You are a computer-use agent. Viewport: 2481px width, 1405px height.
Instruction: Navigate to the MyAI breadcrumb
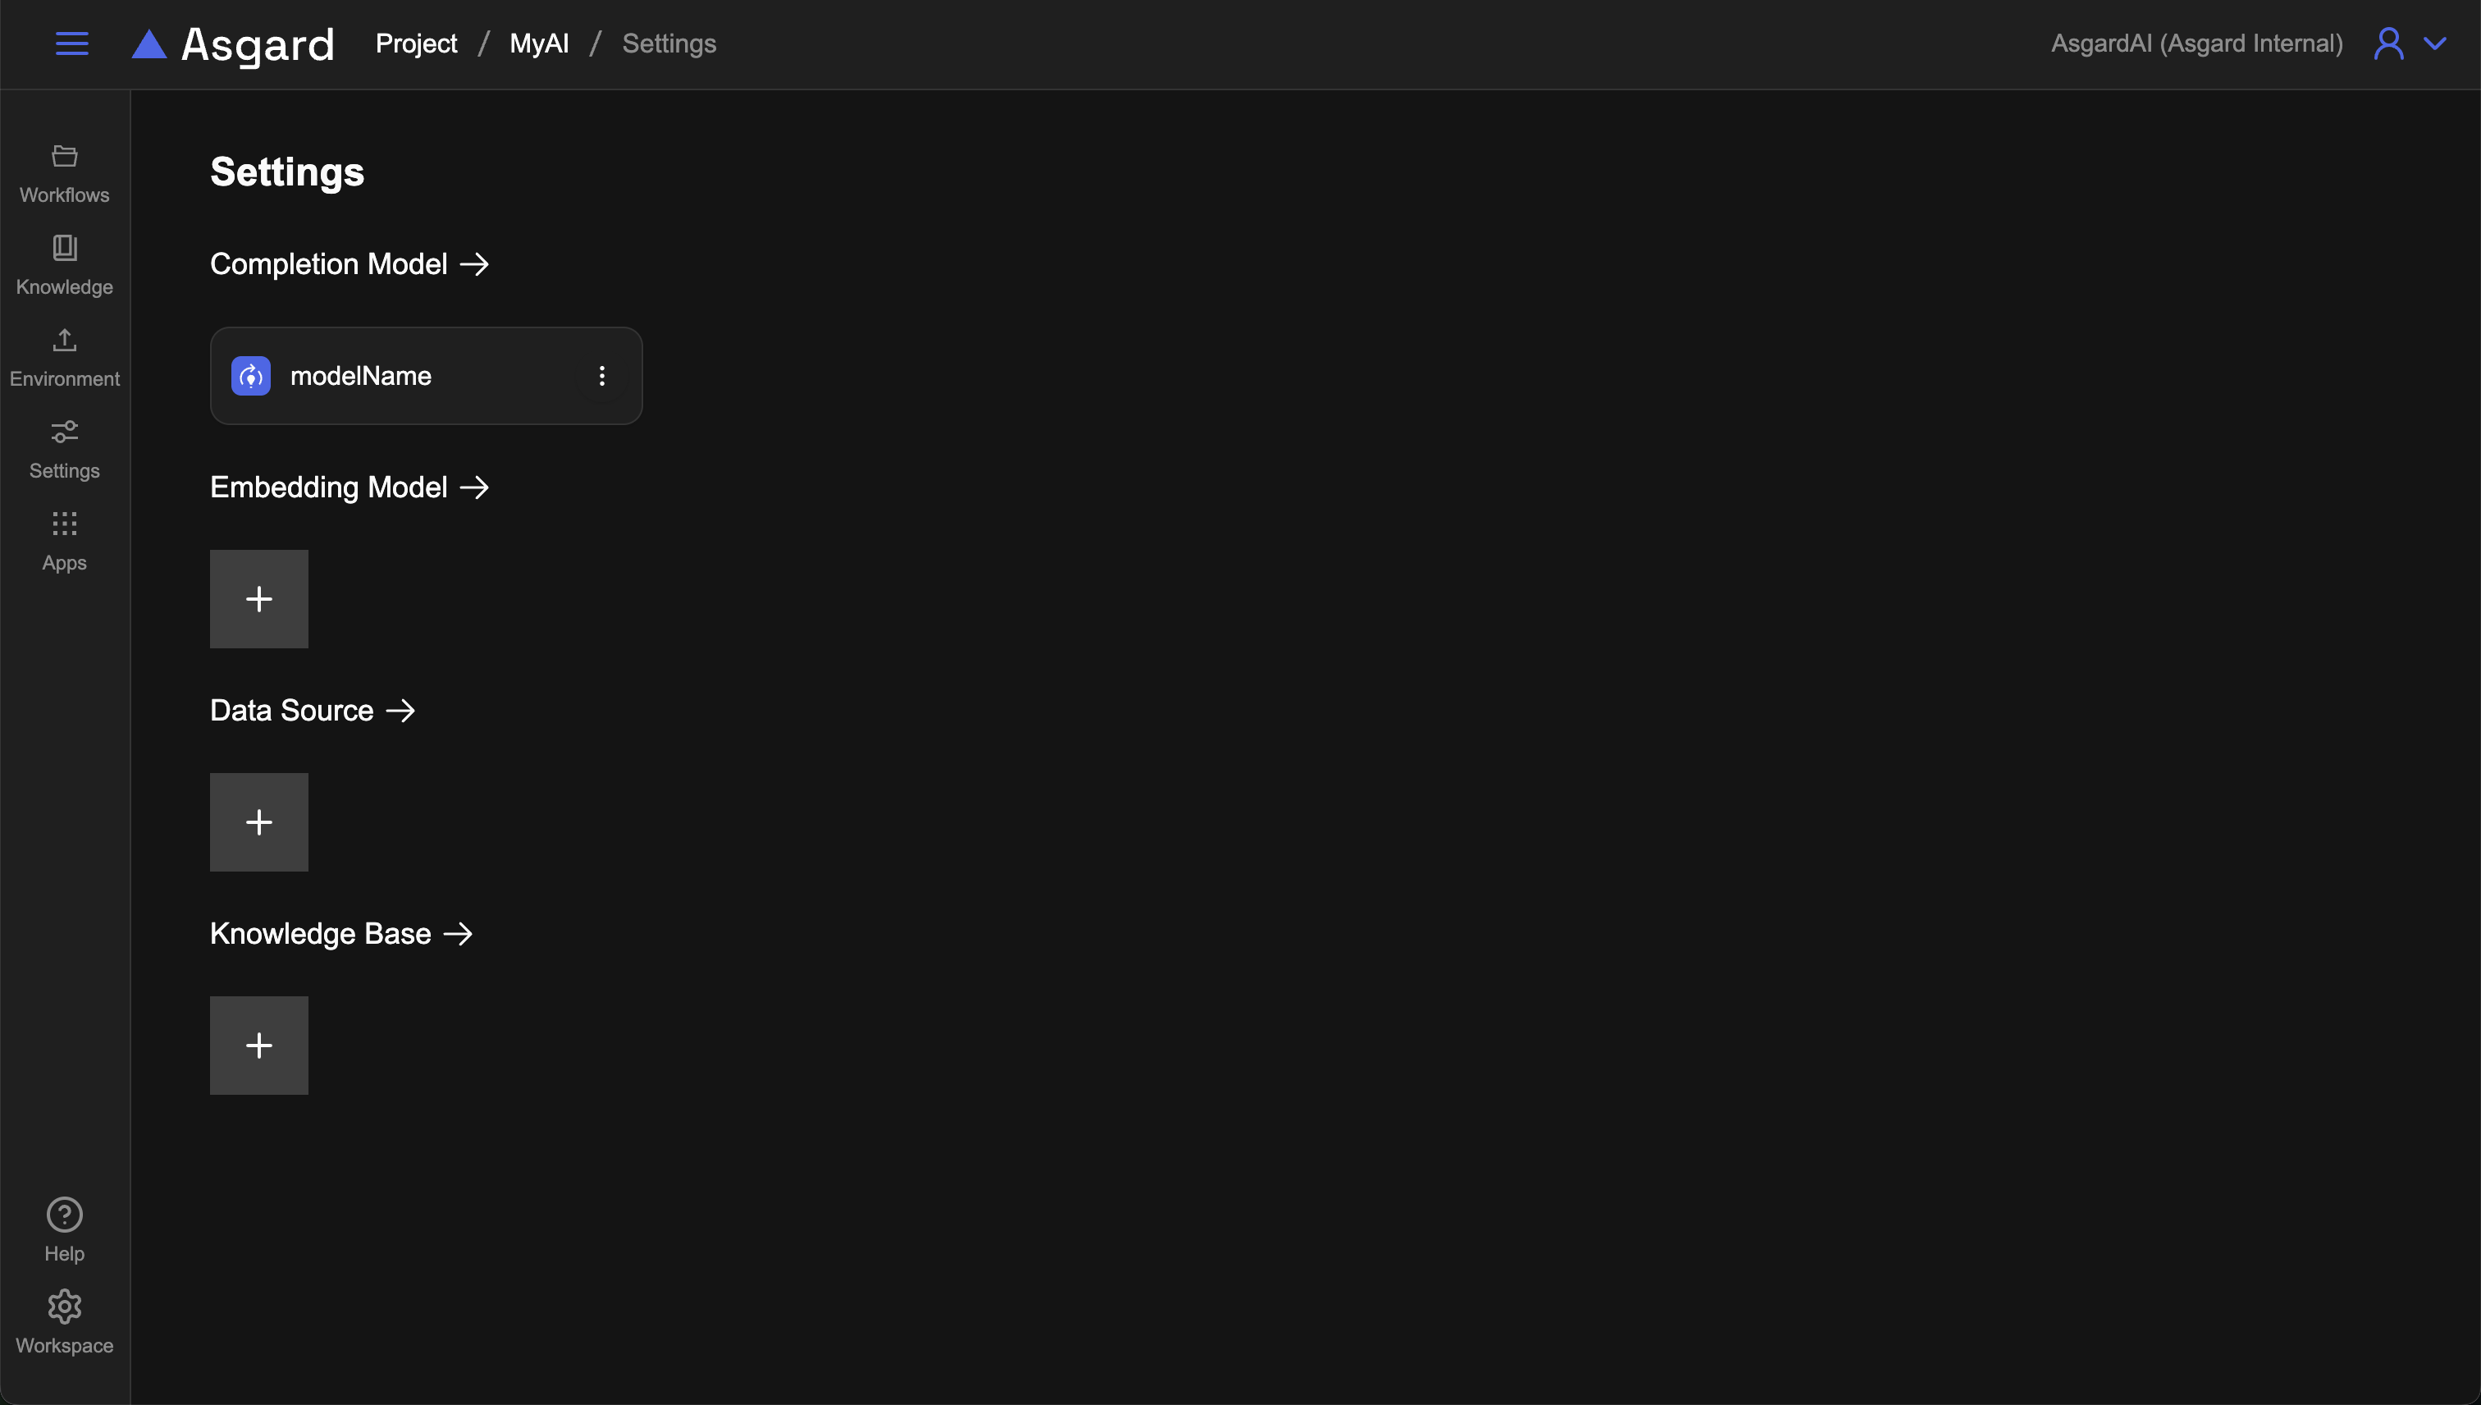539,43
